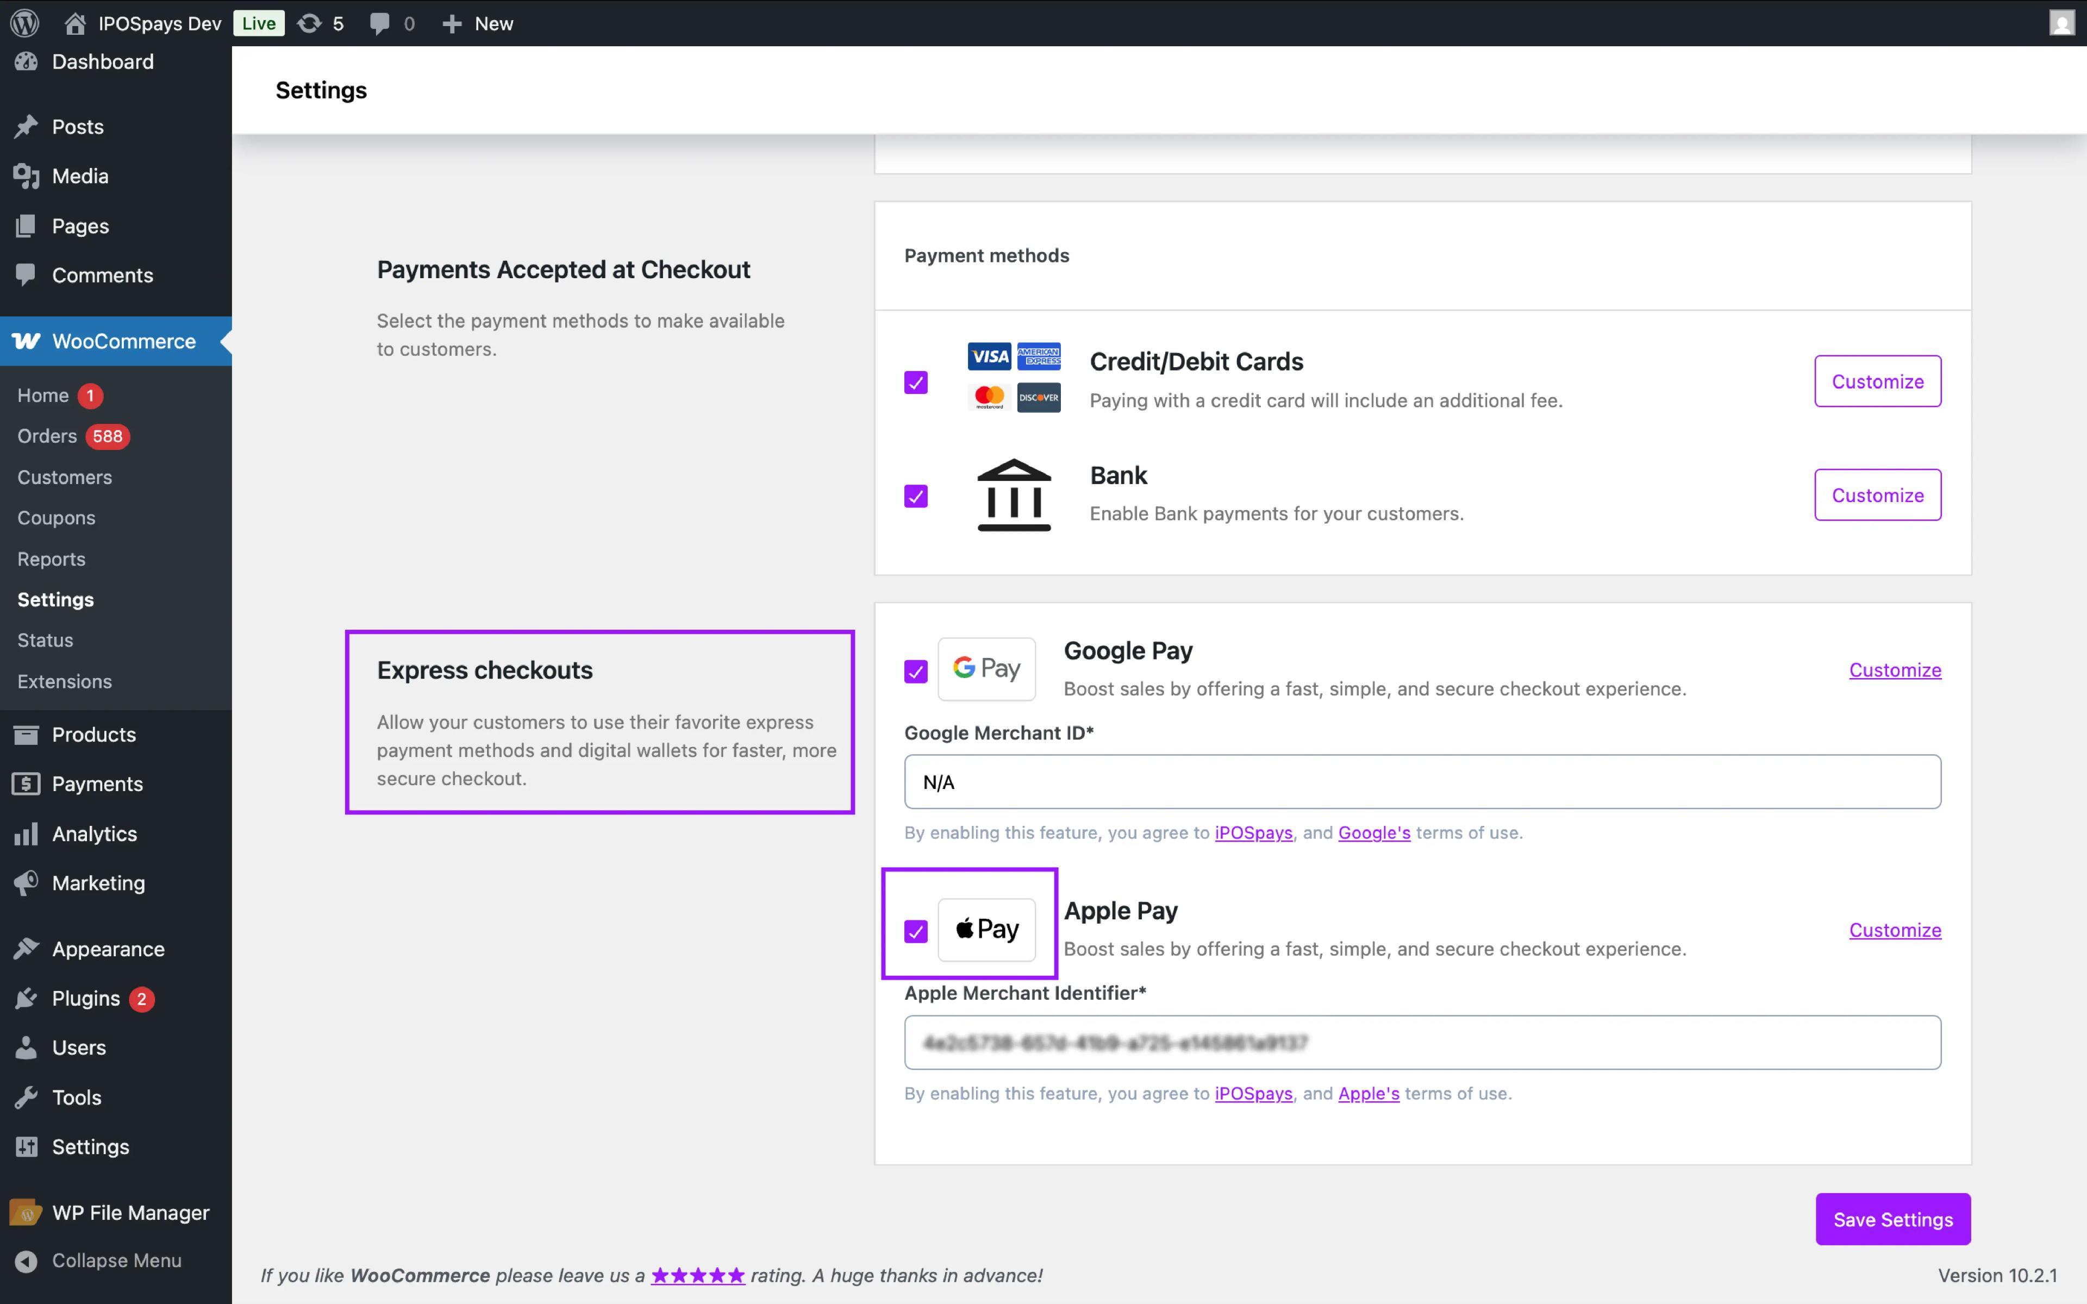Viewport: 2087px width, 1304px height.
Task: Click the WordPress logo in admin bar
Action: [x=25, y=23]
